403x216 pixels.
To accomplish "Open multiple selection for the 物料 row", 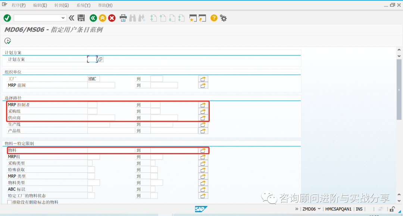I will coord(203,150).
